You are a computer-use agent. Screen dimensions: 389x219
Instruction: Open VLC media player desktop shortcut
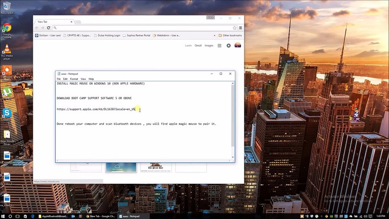(x=7, y=52)
